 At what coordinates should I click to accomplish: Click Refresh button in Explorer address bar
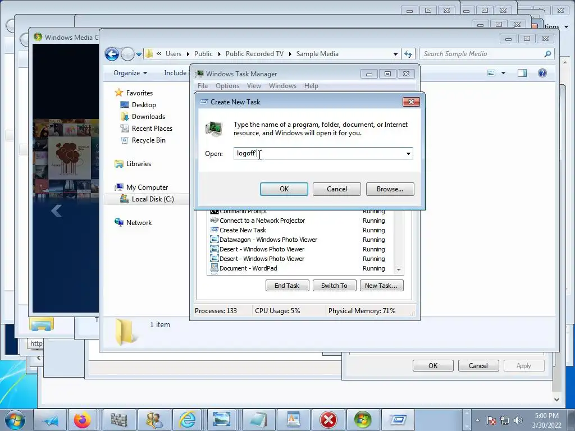[x=408, y=54]
